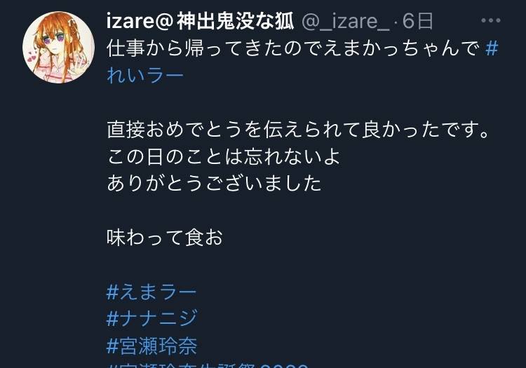Click the line この日のことは忘れないよ
Screen dimensions: 526x368
click(224, 156)
